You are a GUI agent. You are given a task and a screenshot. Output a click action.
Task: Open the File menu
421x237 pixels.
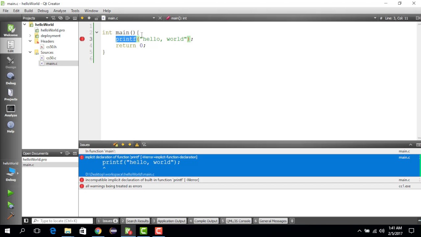click(6, 11)
